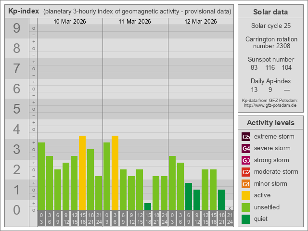Click the 12 Mar 2026 date header
308x231 pixels.
[201, 22]
